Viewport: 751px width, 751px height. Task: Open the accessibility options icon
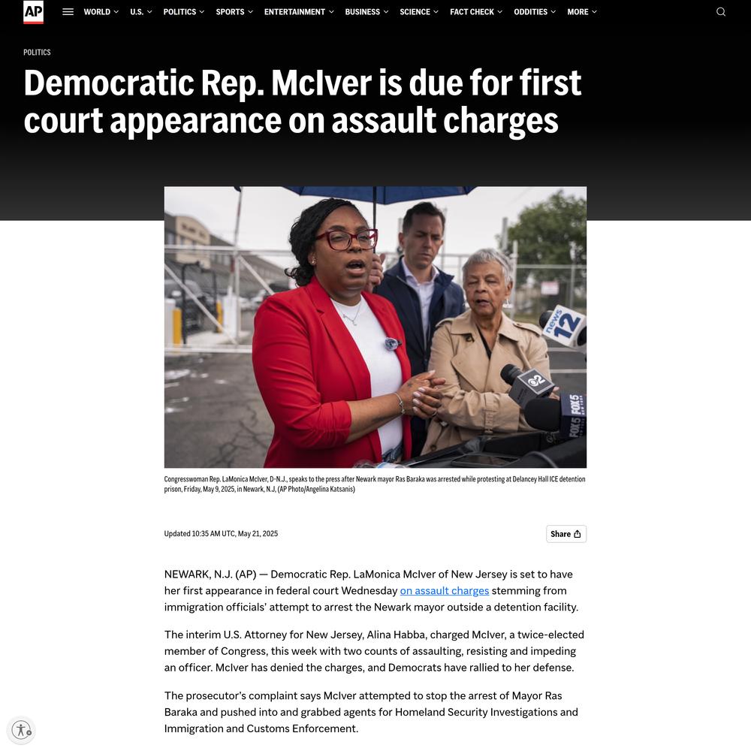click(x=22, y=730)
